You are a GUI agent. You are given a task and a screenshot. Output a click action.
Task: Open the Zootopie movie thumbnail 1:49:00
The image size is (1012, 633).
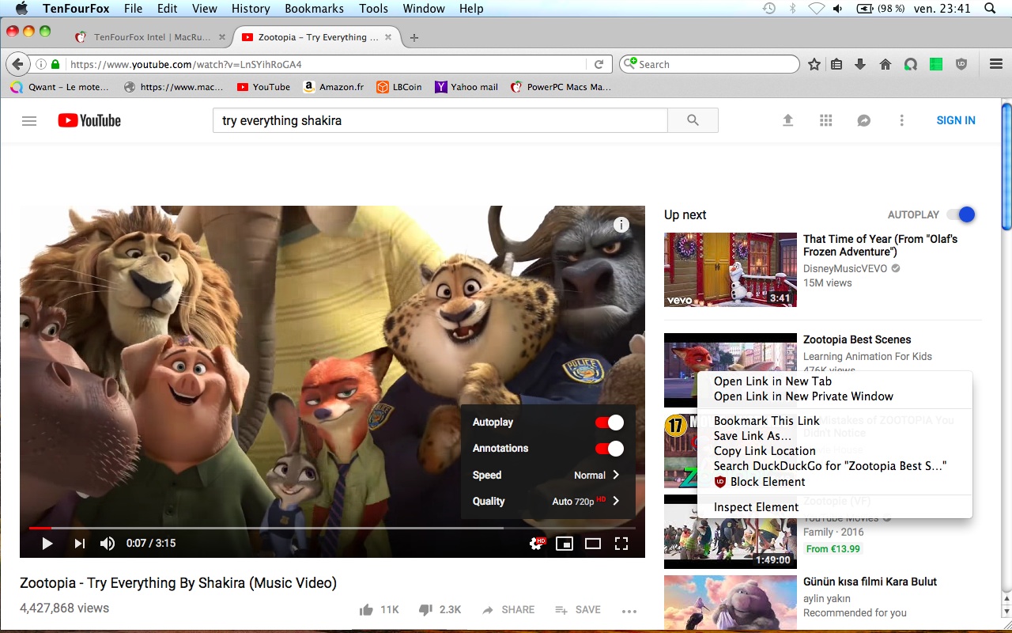coord(731,532)
